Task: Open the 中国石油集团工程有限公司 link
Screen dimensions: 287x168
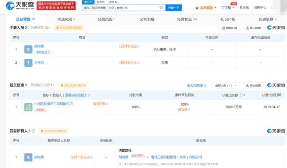Action: pyautogui.click(x=53, y=104)
